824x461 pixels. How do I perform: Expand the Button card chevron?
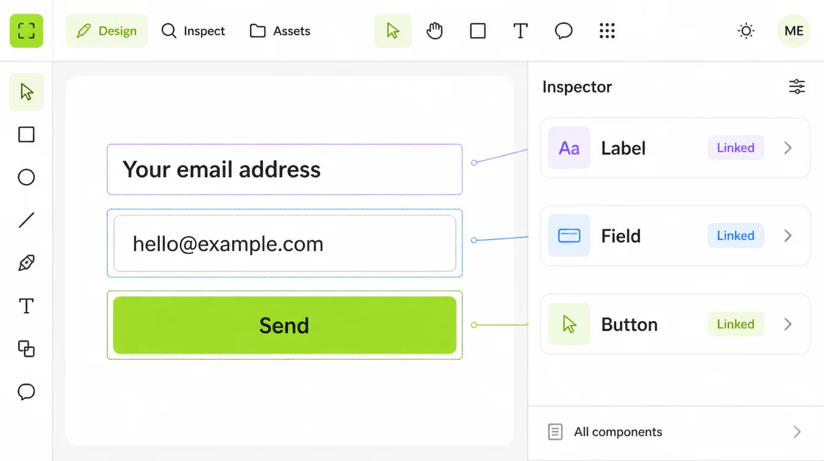pos(788,324)
